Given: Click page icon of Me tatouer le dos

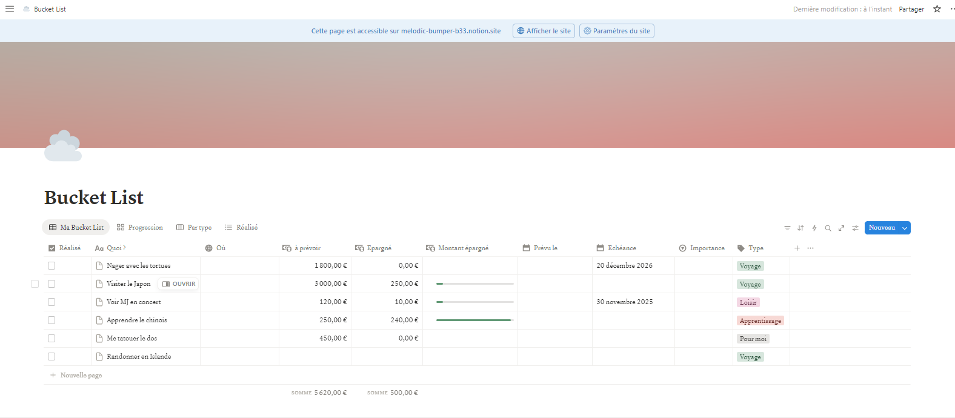Looking at the screenshot, I should 99,339.
